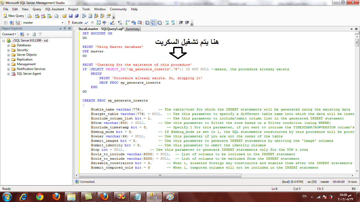Switch output to Results to File

click(x=159, y=23)
